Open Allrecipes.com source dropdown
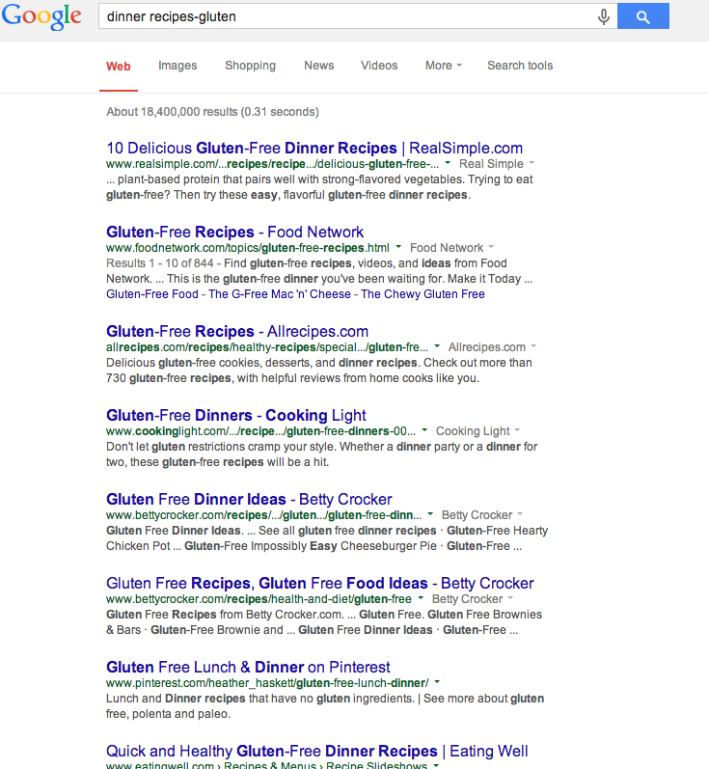The width and height of the screenshot is (709, 769). click(492, 347)
